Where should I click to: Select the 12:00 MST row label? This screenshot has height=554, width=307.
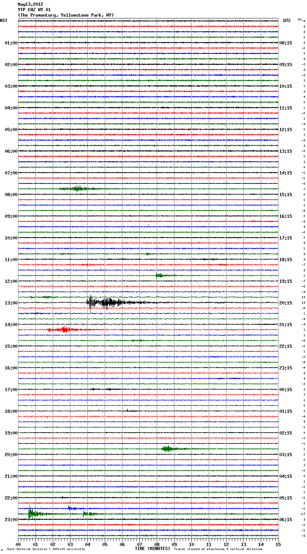coord(11,281)
